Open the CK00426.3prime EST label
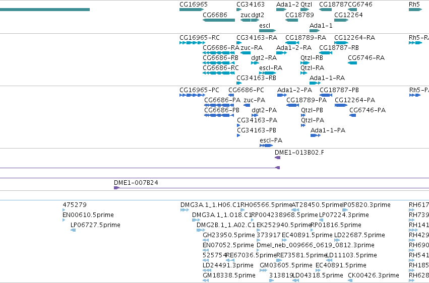 click(x=373, y=275)
